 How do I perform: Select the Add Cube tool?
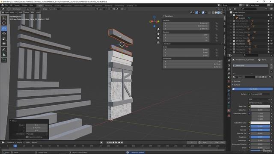coord(4,60)
